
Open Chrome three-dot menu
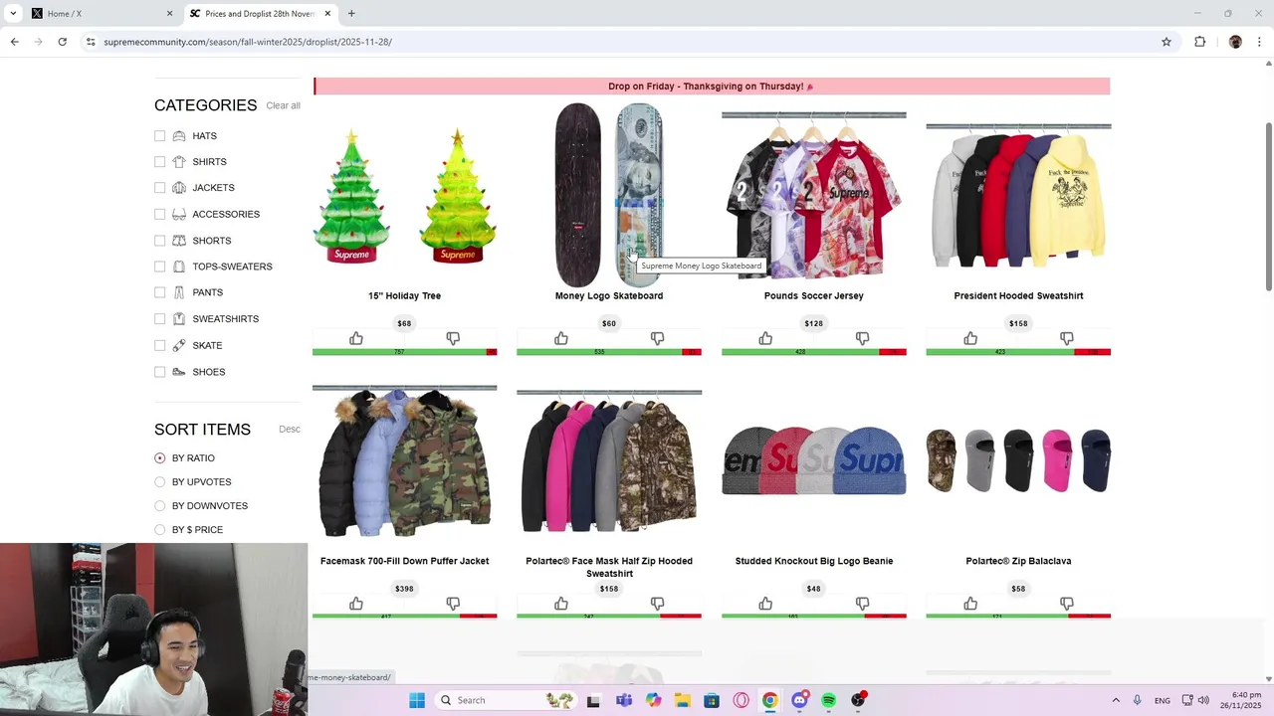[1259, 42]
